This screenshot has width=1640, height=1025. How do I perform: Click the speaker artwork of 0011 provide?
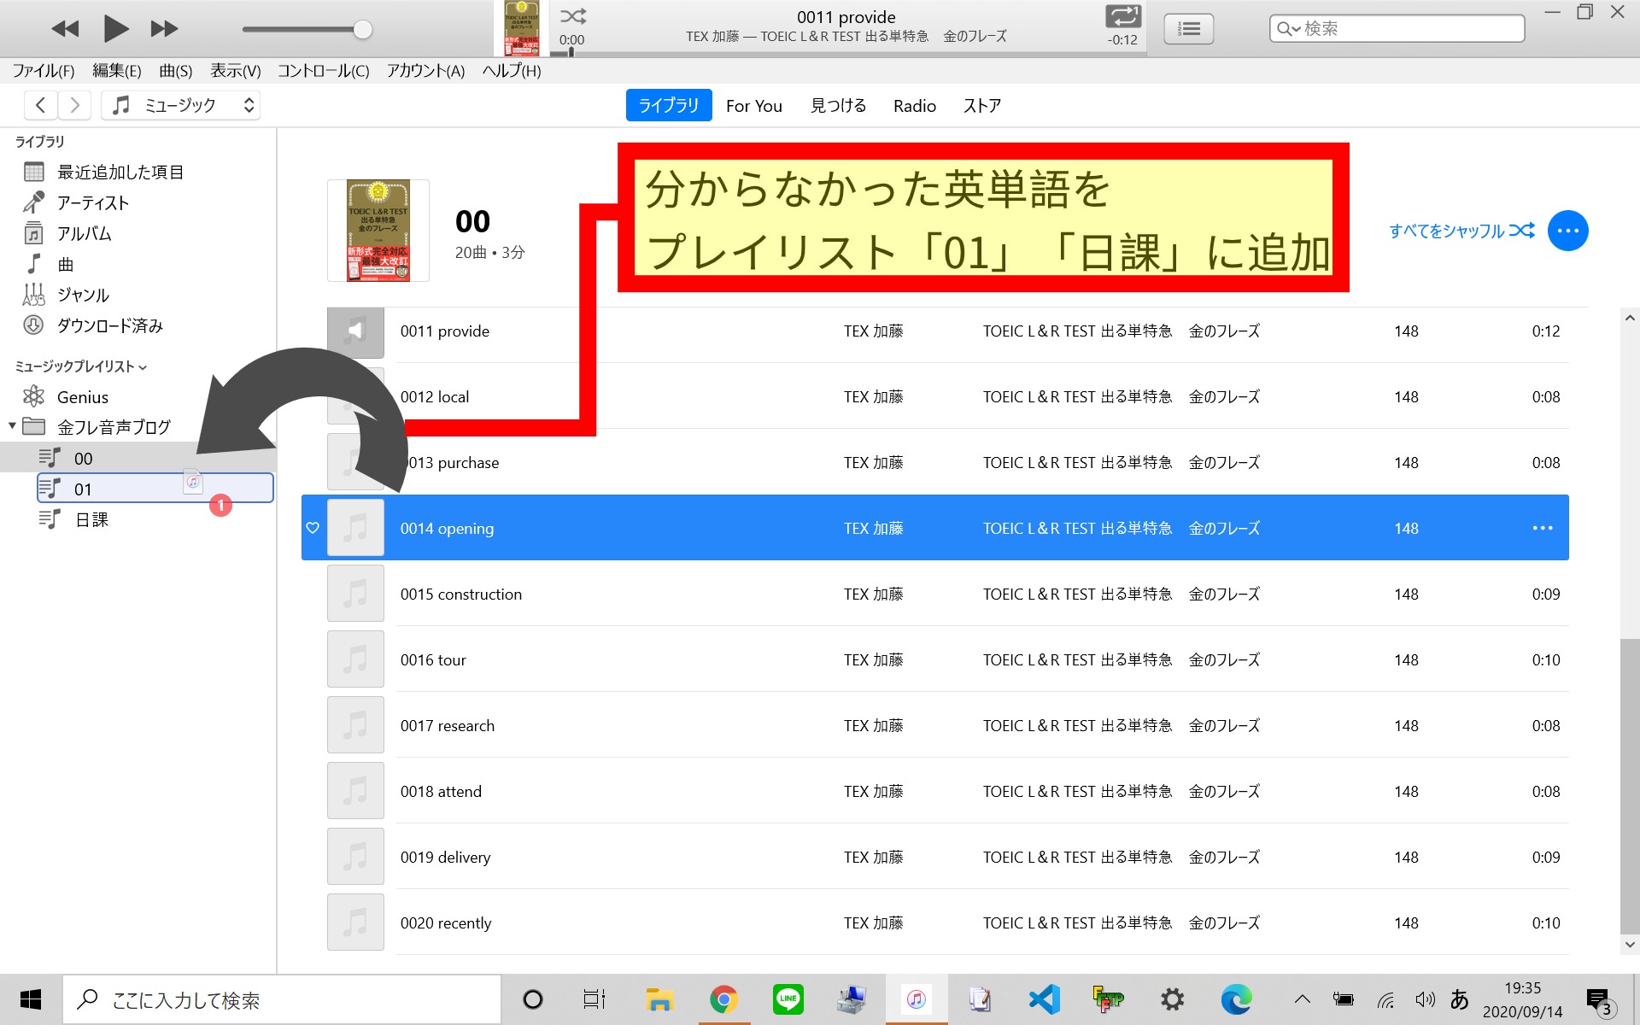[355, 331]
